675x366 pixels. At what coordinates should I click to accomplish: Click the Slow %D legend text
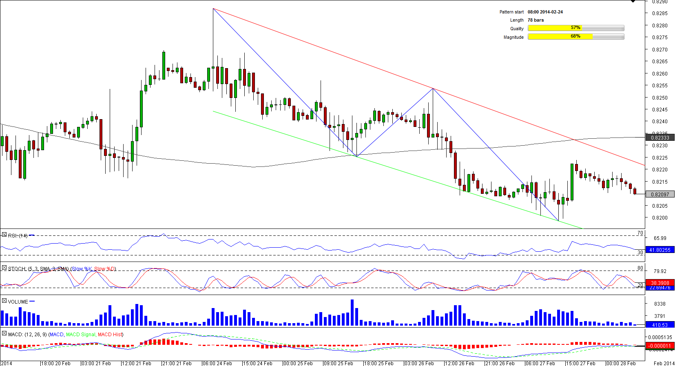(104, 269)
